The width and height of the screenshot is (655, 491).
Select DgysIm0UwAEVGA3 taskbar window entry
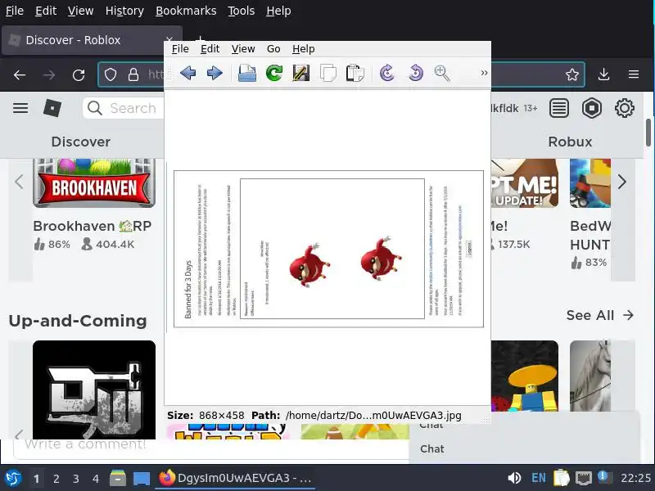236,478
